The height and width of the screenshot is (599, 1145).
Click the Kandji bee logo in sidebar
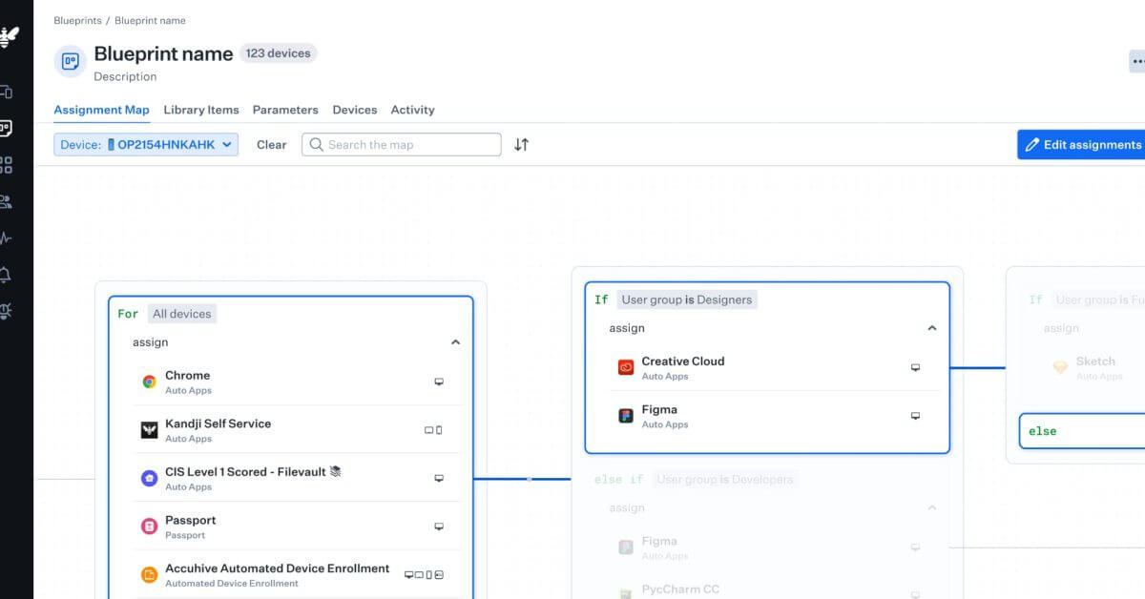(8, 38)
